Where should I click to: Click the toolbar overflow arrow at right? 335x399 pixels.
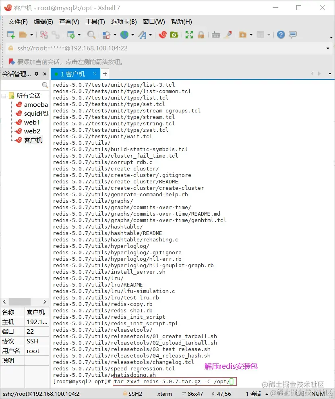(x=331, y=37)
